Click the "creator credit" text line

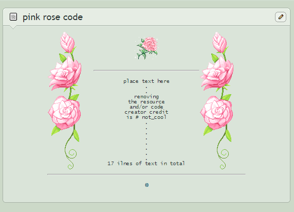(146, 112)
